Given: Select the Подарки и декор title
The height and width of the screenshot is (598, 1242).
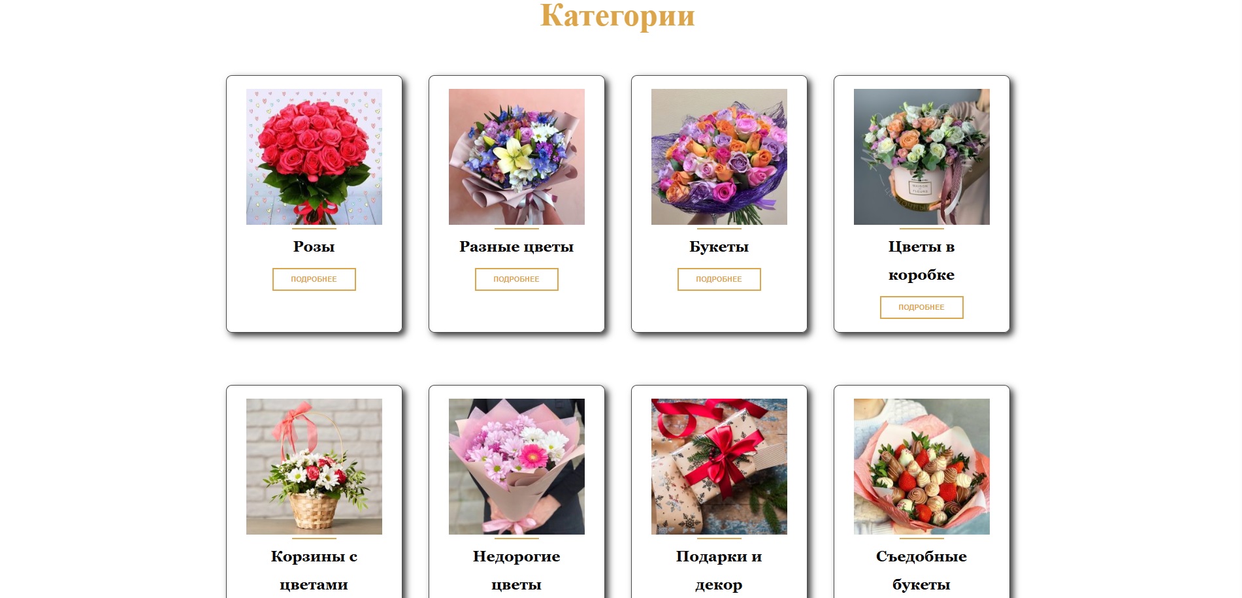Looking at the screenshot, I should tap(719, 571).
